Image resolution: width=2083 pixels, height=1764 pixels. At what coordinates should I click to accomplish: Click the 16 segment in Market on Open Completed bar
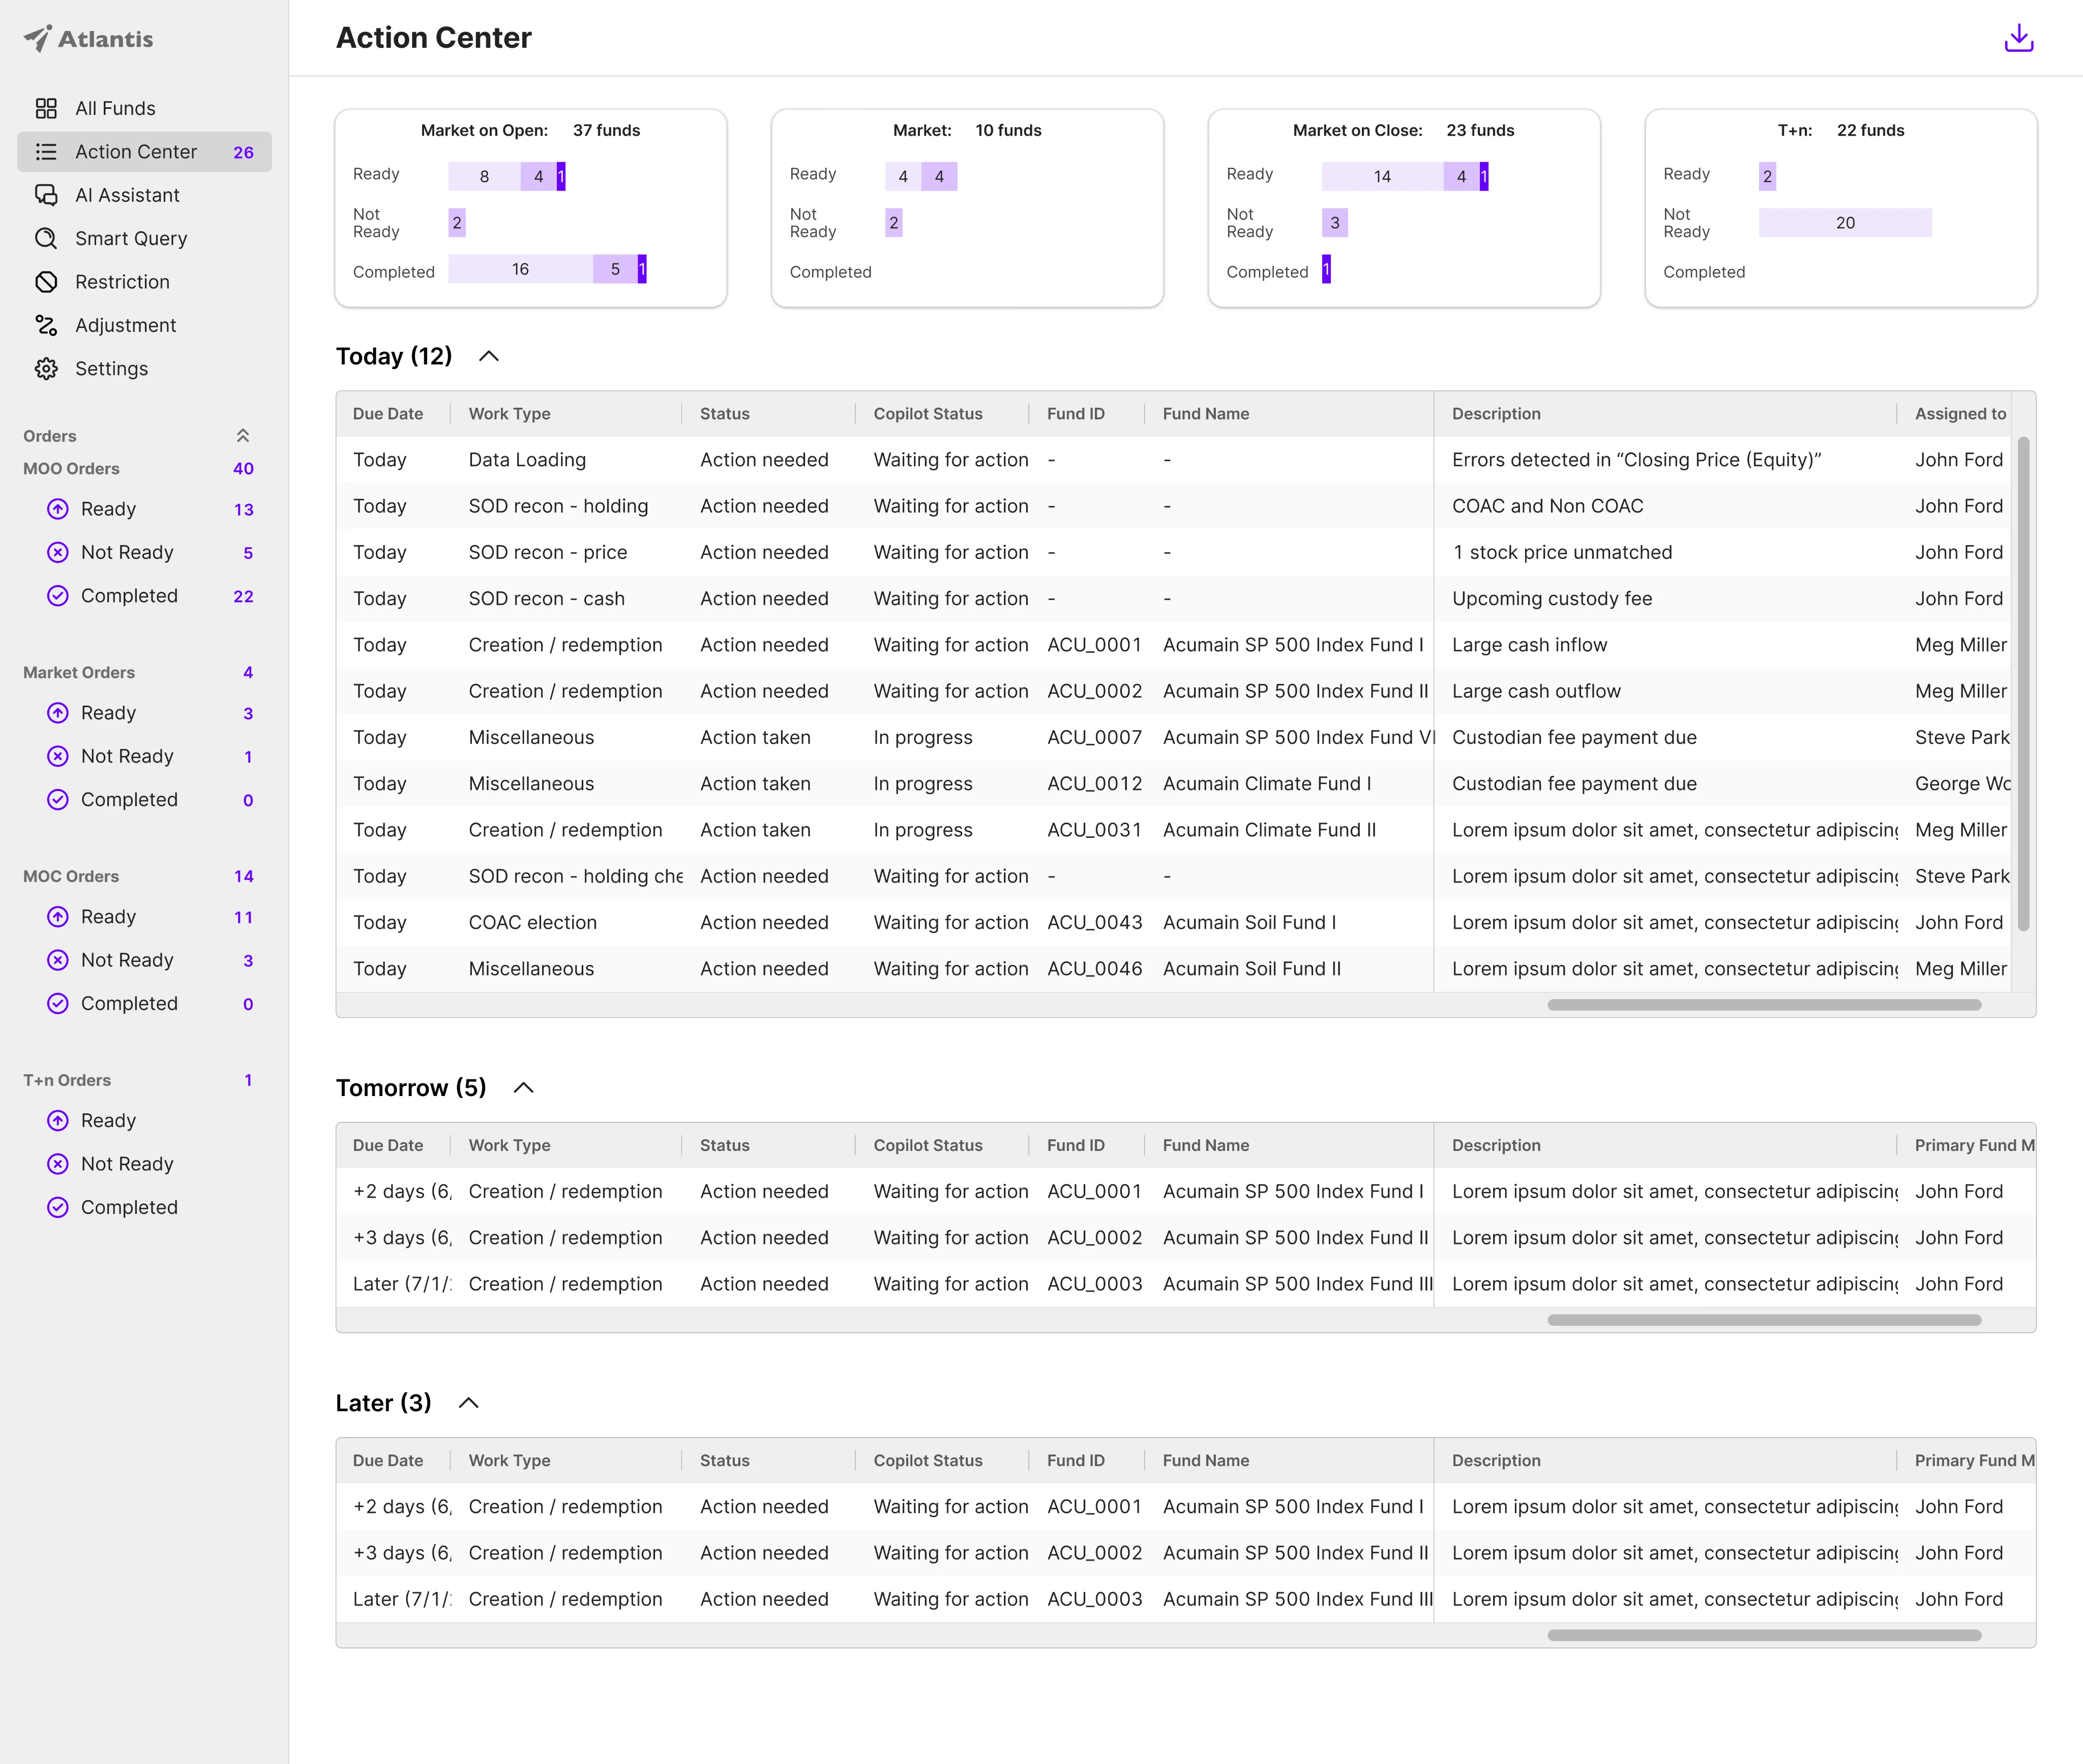click(x=520, y=269)
